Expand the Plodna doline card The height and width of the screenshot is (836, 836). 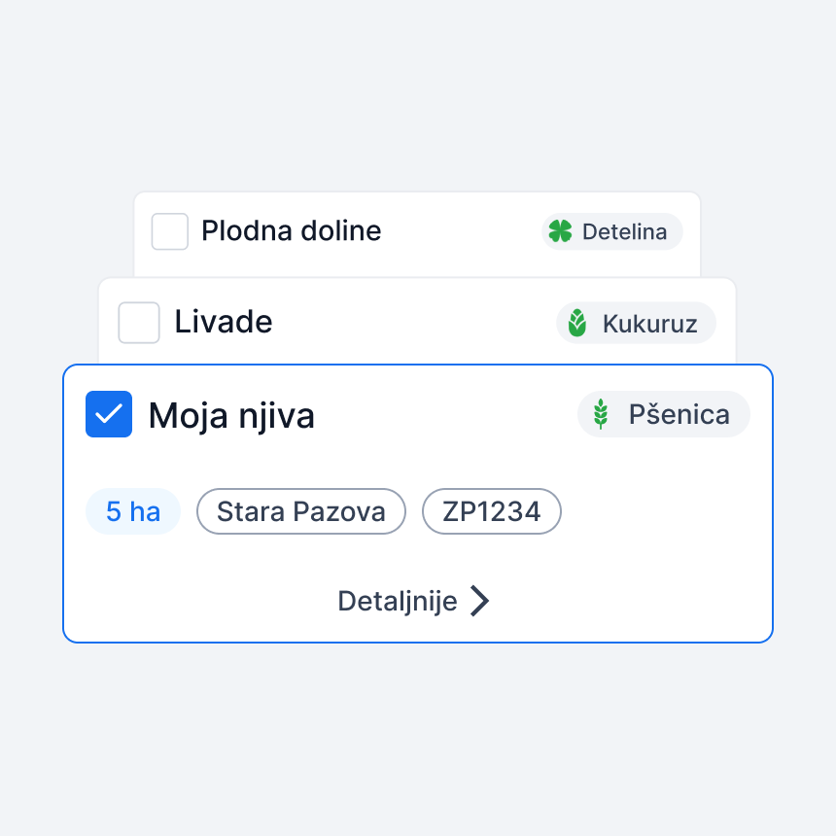point(417,233)
